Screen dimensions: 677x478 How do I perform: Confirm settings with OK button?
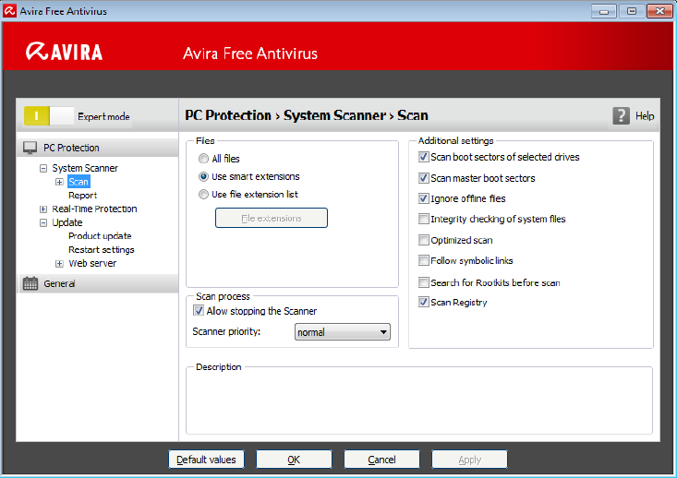pos(294,460)
